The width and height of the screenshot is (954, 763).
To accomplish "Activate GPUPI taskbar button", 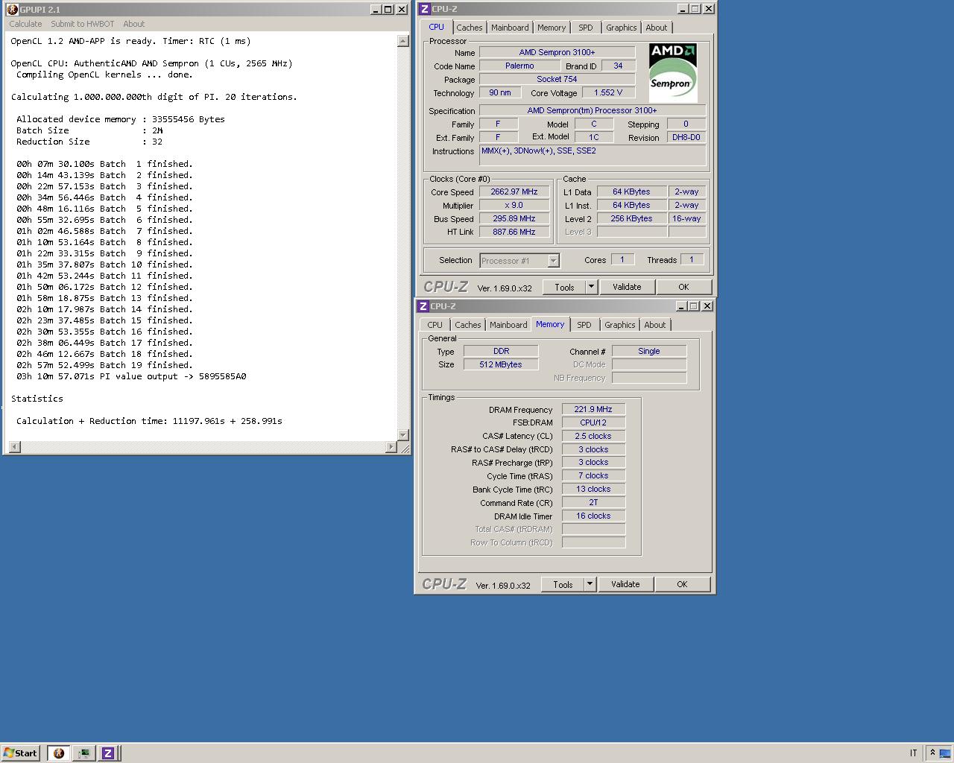I will pos(58,753).
